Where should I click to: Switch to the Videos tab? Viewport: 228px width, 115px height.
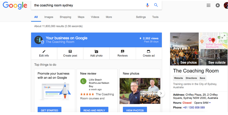point(95,17)
